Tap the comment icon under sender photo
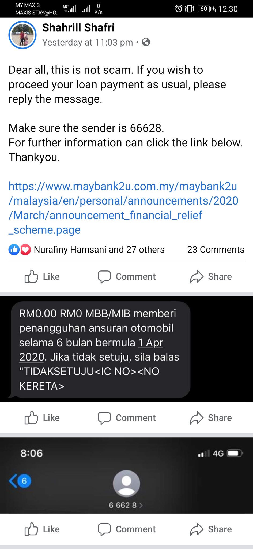Viewport: 253px width, 549px height. point(104,530)
